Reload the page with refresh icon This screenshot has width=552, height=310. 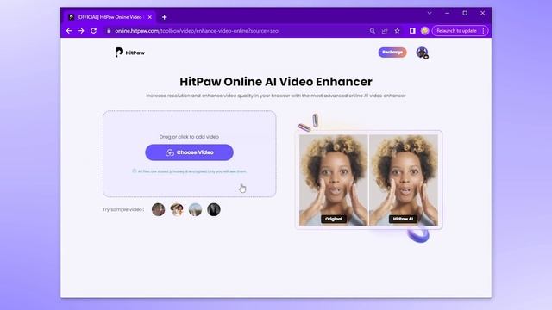click(94, 31)
